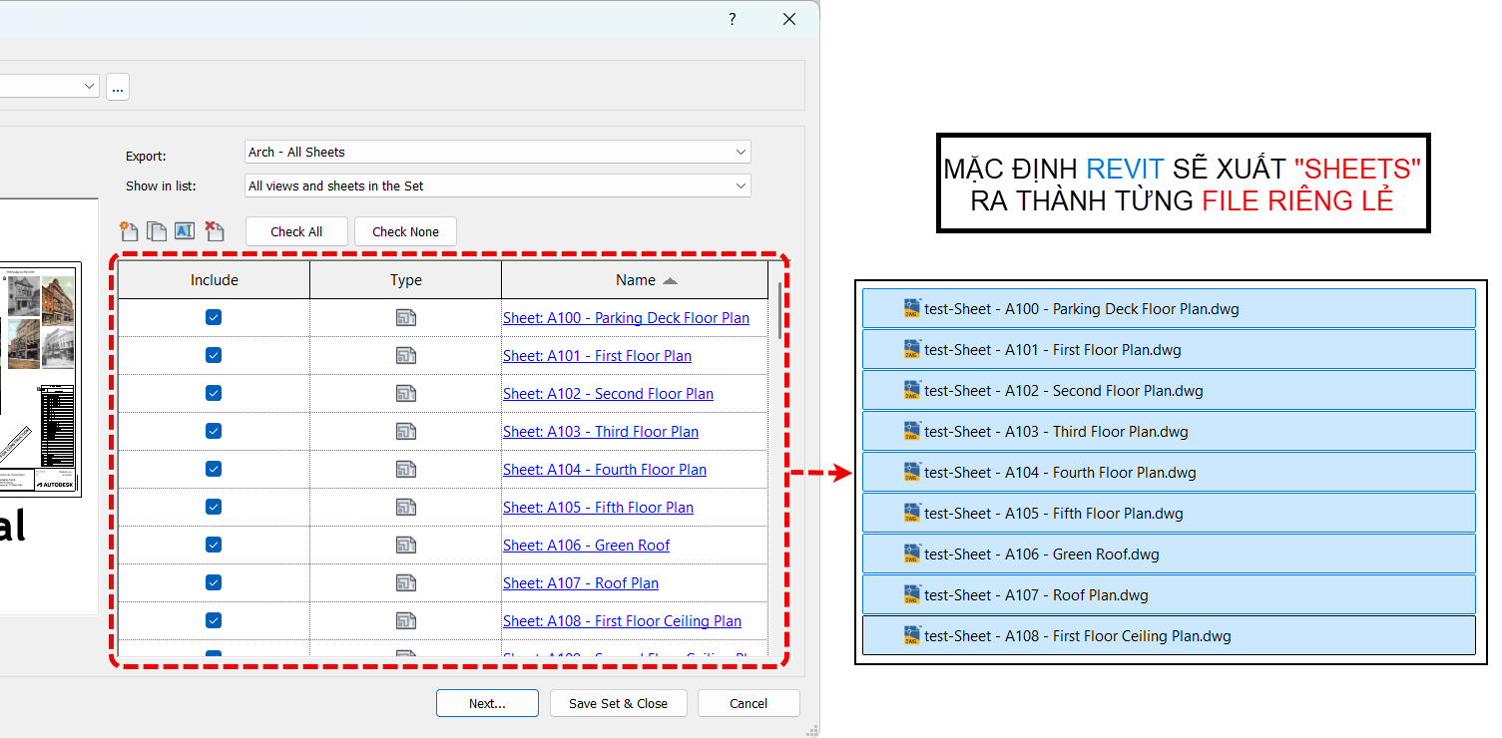Close the export dialog with the X

(x=789, y=19)
